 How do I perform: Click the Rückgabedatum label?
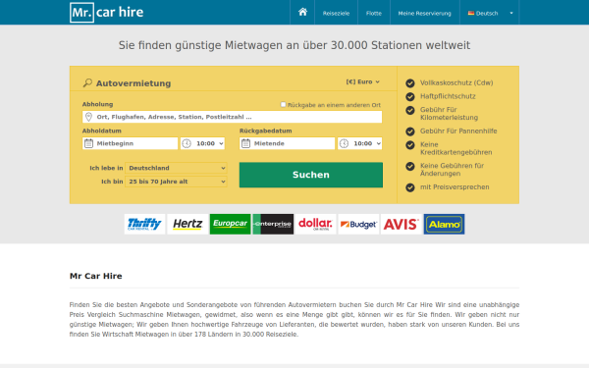266,131
